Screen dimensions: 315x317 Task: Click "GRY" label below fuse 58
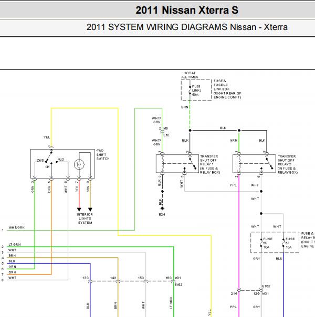tap(256, 259)
